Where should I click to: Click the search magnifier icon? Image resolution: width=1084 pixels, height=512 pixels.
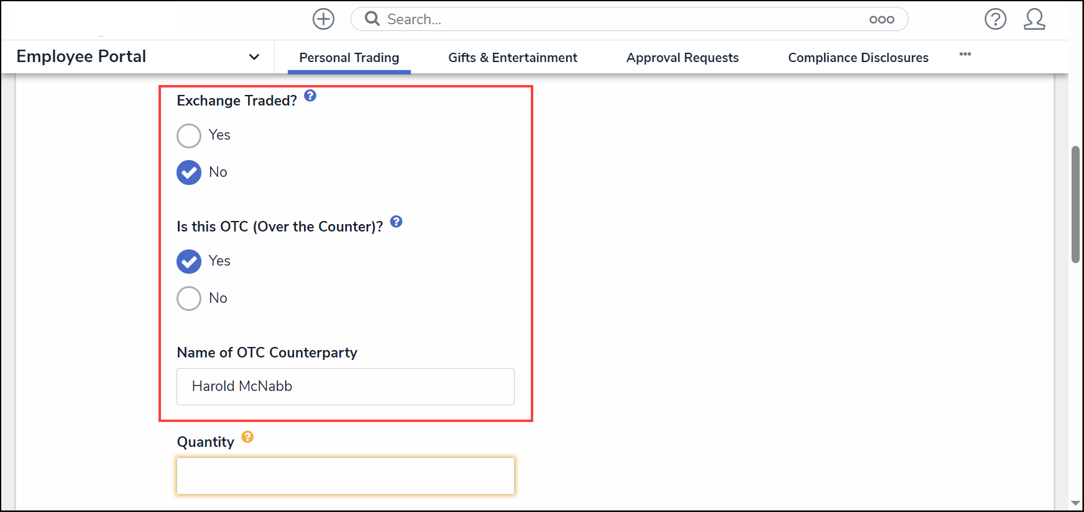pos(371,19)
